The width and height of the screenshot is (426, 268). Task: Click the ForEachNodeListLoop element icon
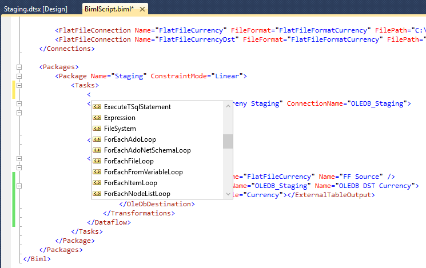pos(97,194)
